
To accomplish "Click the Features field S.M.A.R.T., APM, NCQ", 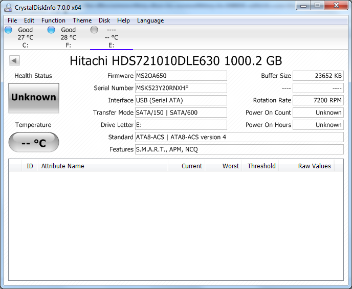I will (239, 149).
